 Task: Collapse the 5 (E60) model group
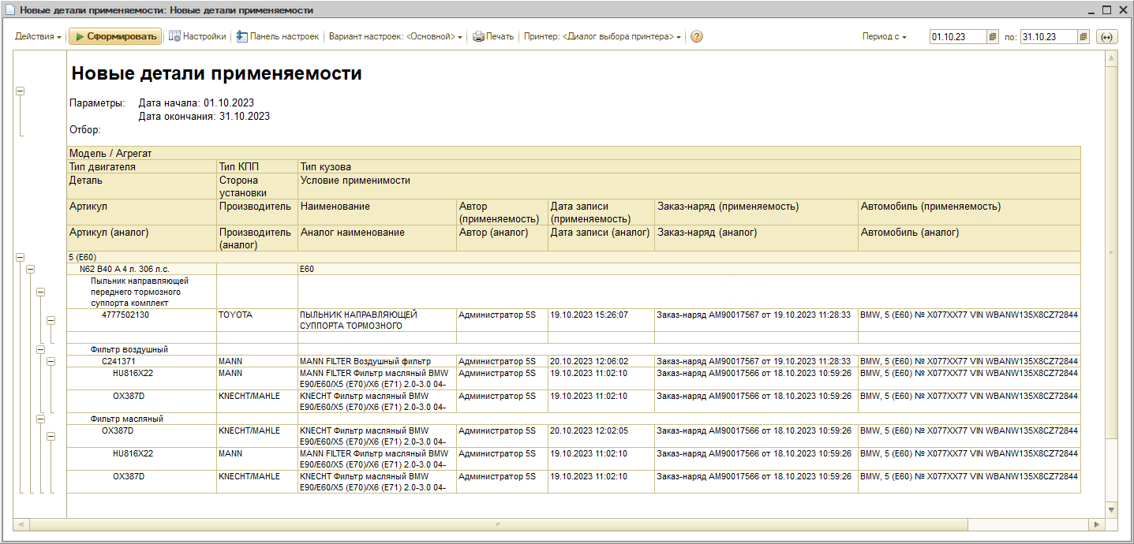(21, 257)
